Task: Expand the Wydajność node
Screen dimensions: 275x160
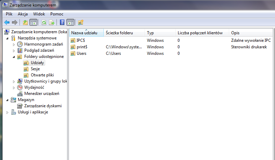Action: point(14,88)
